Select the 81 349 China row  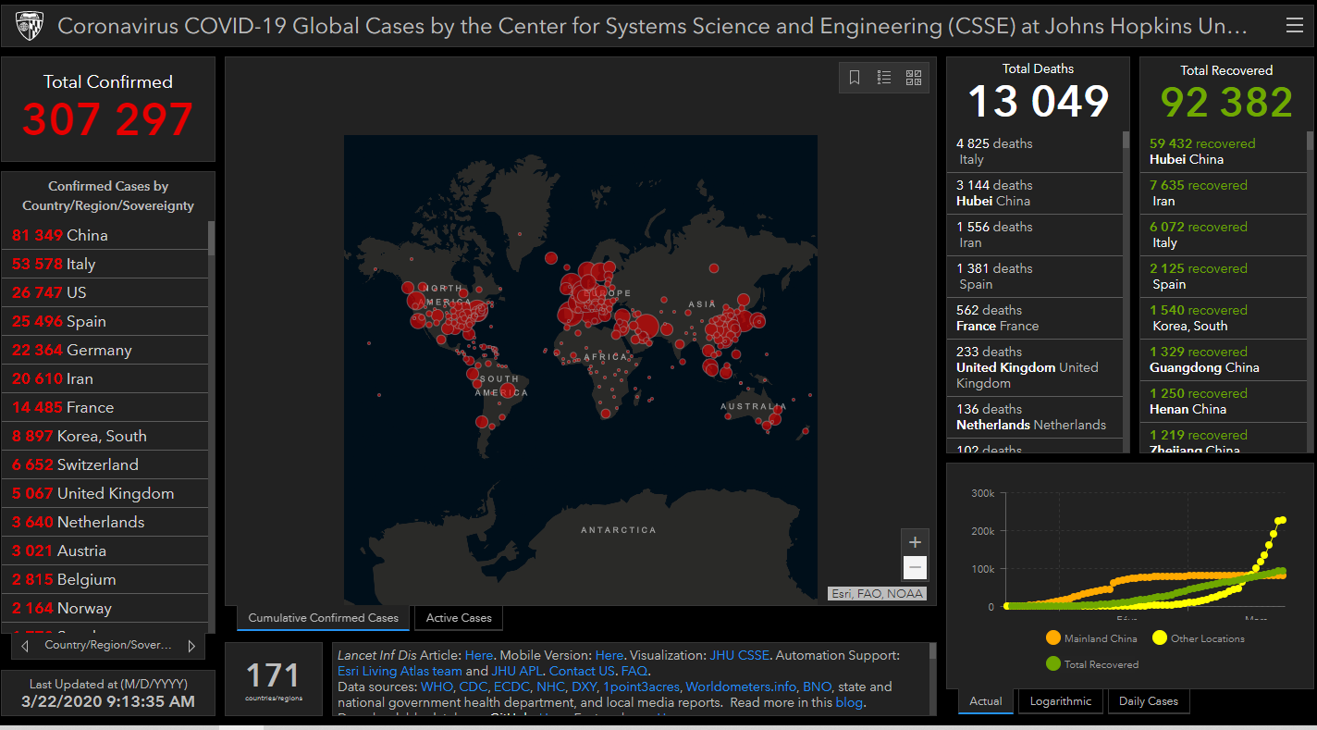click(105, 235)
